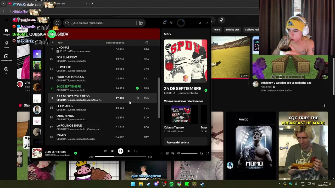The image size is (335, 188).
Task: Open the Spotify profile avatar circle
Action: click(x=181, y=23)
